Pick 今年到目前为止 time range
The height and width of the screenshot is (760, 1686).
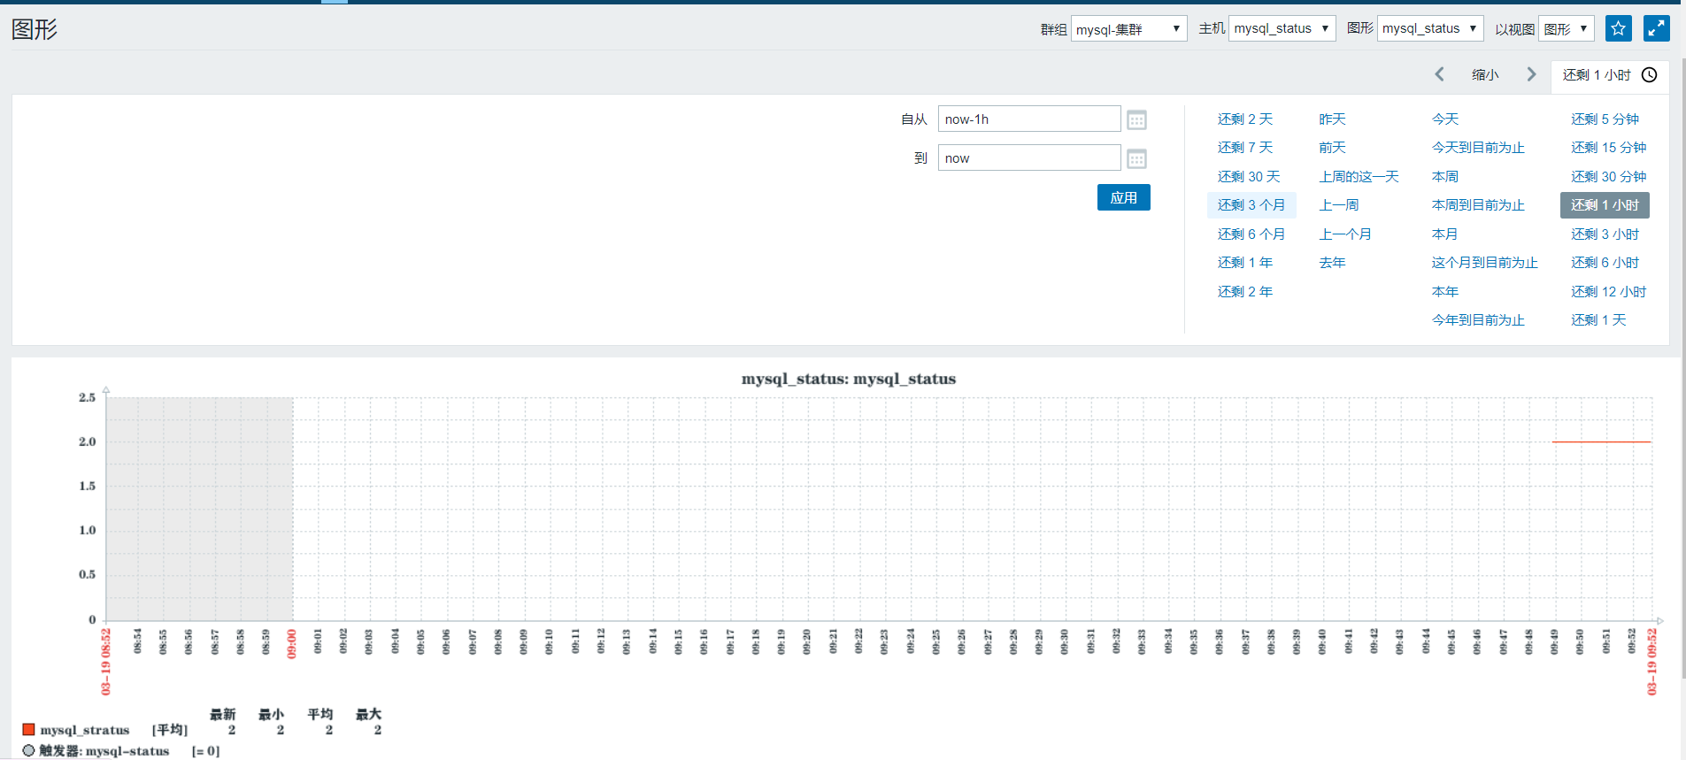(x=1478, y=320)
